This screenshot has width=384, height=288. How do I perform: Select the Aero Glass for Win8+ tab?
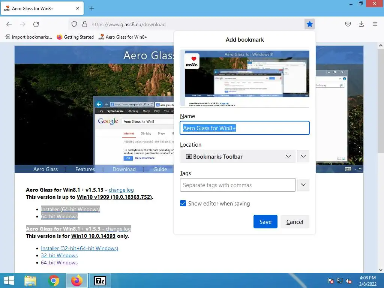coord(42,9)
